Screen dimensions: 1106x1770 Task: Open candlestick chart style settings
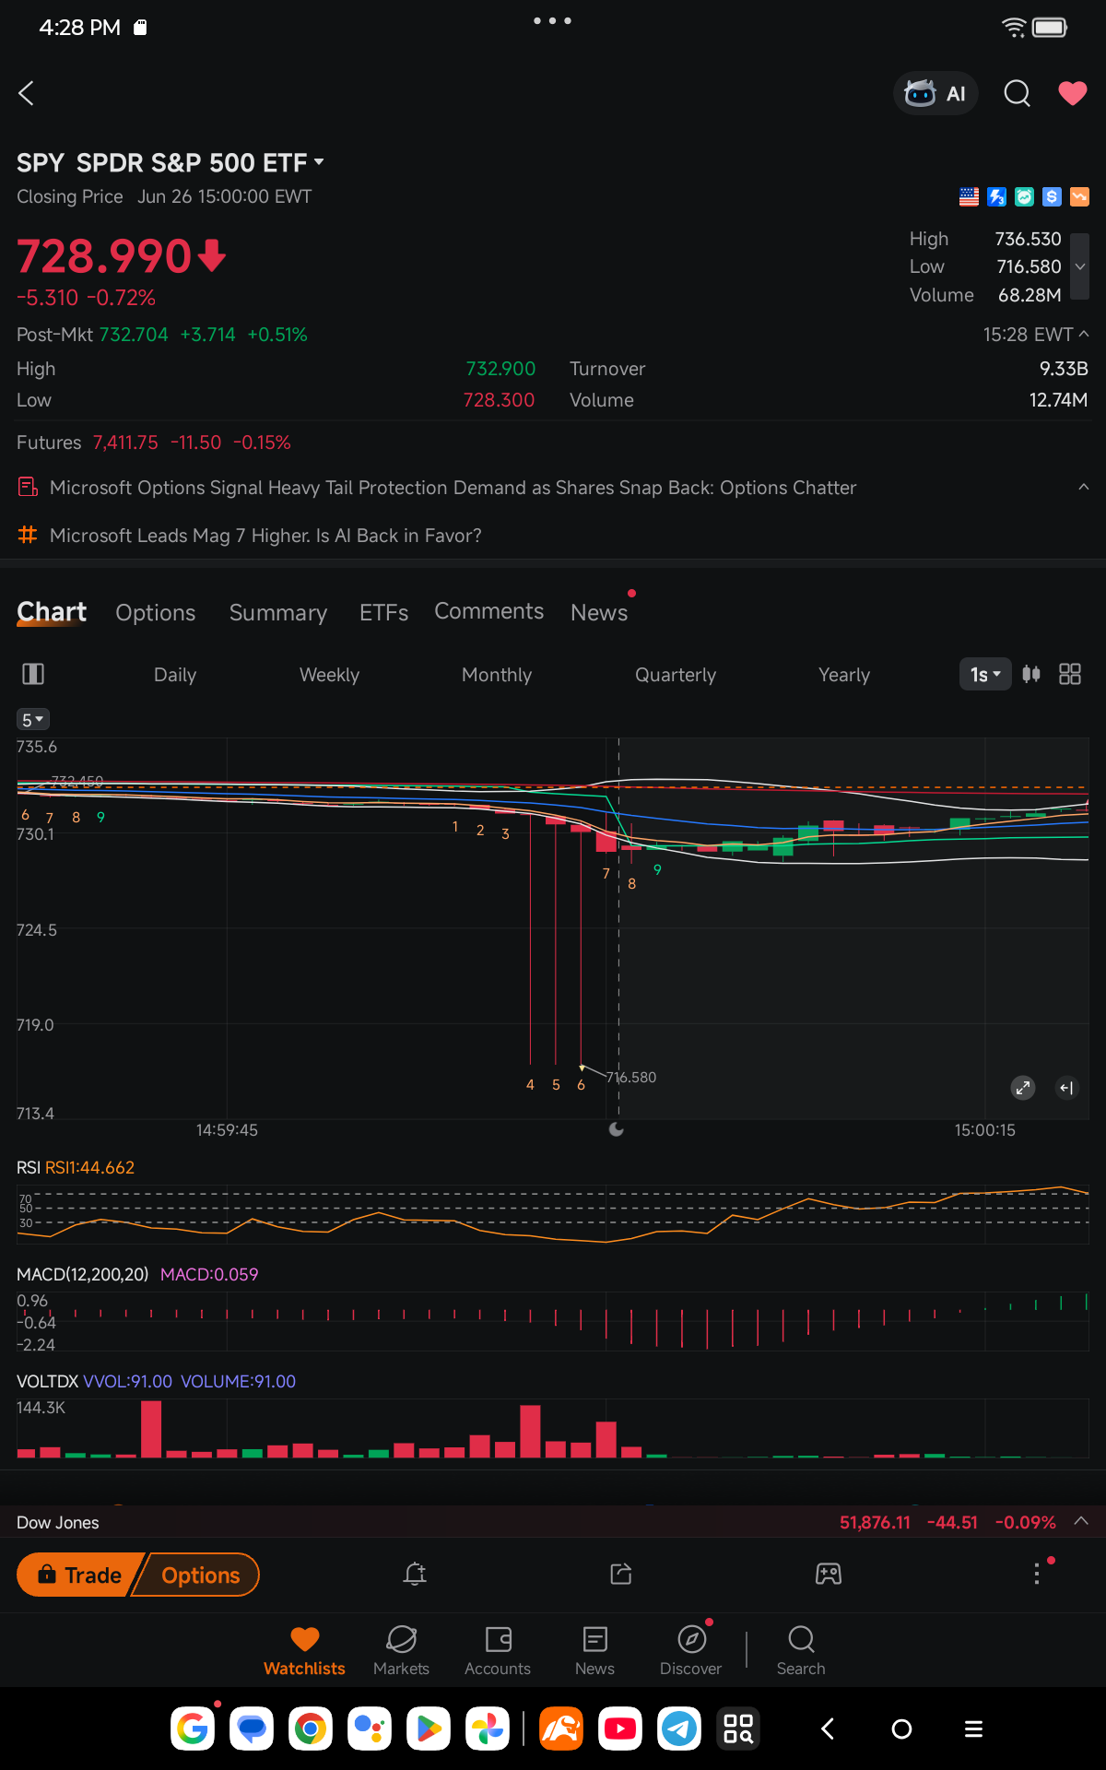click(1031, 675)
